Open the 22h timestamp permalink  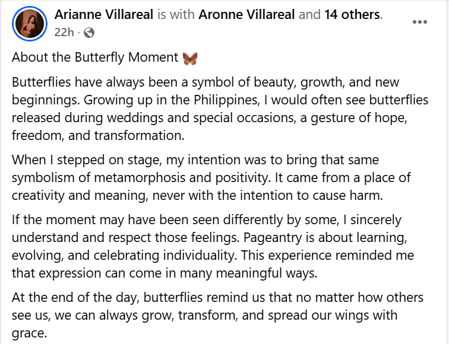[64, 32]
